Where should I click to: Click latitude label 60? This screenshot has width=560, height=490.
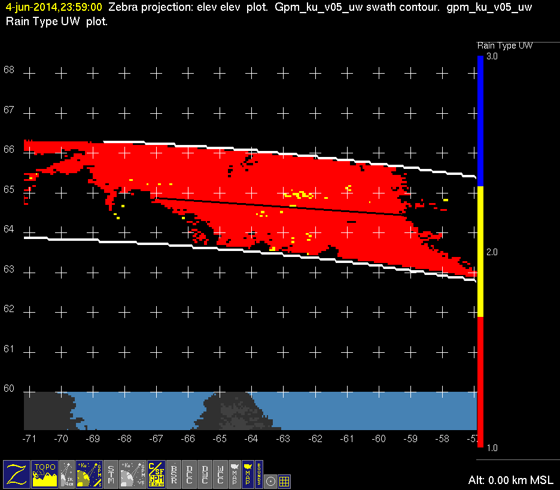(9, 388)
